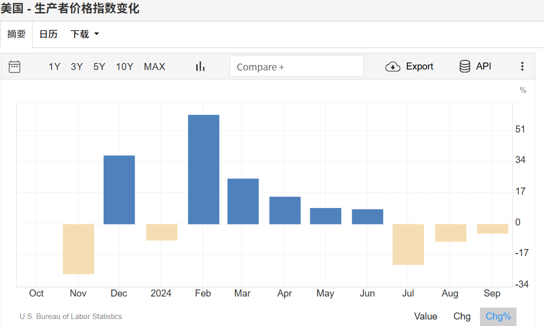Click the Compare + input field
544x330 pixels.
coord(296,66)
